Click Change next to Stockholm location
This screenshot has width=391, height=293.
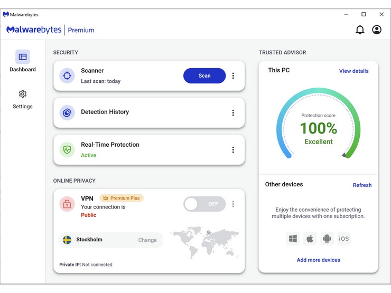coord(147,240)
